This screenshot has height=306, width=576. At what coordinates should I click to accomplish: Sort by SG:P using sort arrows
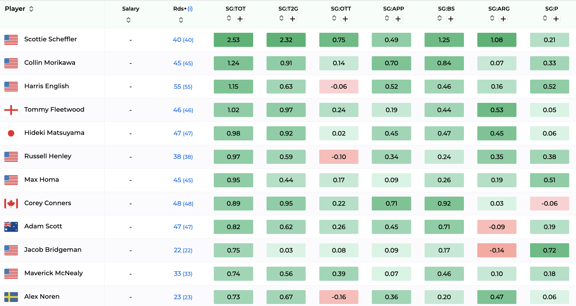click(x=545, y=18)
